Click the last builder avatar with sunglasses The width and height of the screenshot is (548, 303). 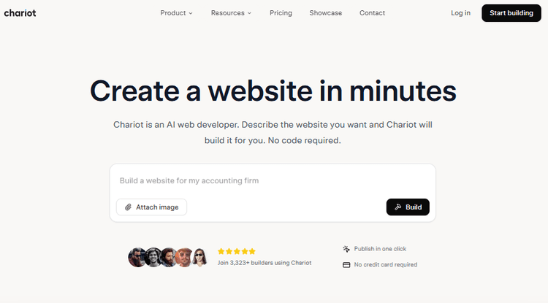click(201, 257)
